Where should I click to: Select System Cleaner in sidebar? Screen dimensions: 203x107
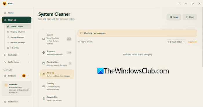click(19, 26)
